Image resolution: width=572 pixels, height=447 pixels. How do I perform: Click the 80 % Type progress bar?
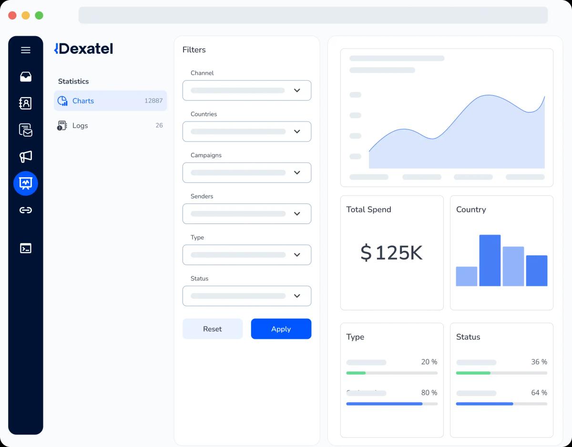391,404
